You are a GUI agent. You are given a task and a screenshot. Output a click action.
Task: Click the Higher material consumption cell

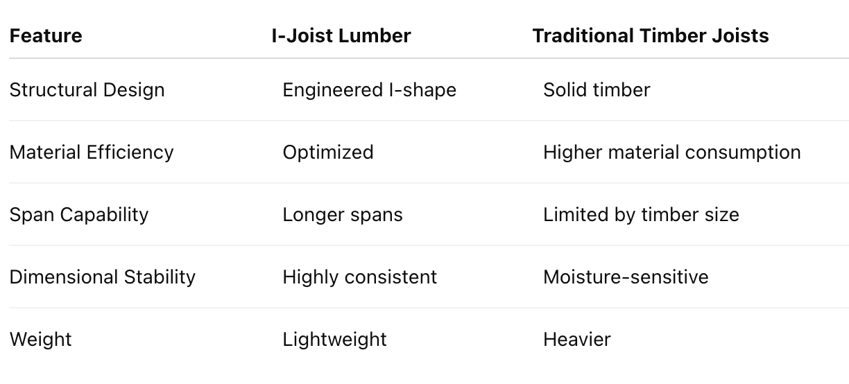(672, 152)
